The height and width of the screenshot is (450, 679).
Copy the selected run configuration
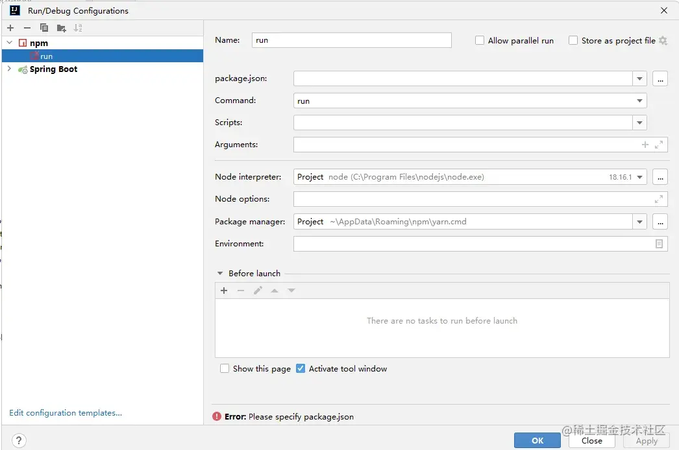(x=43, y=28)
